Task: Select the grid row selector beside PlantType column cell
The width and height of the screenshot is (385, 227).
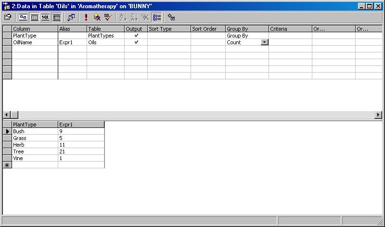Action: (x=7, y=35)
